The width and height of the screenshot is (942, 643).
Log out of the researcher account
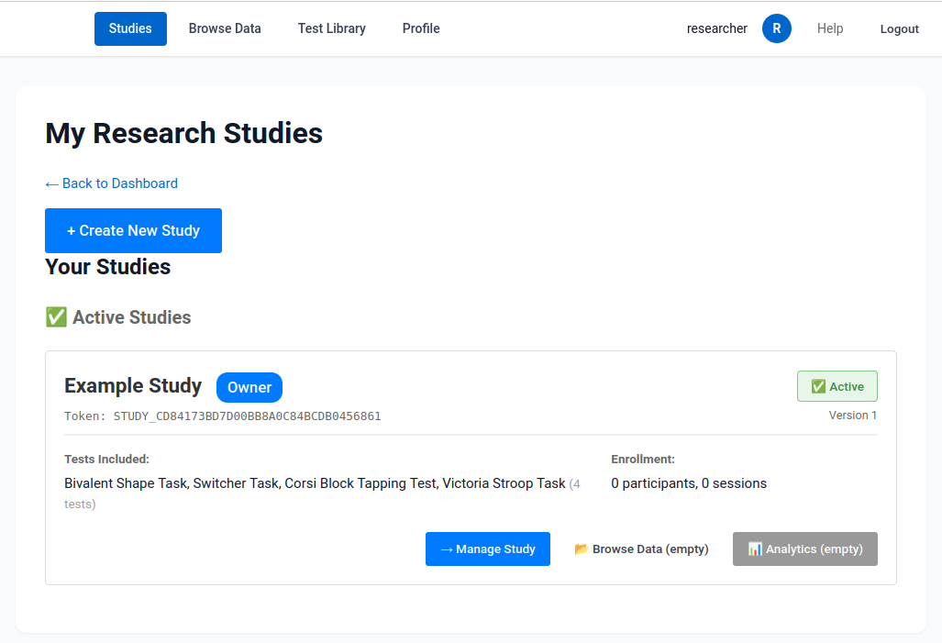[x=898, y=28]
